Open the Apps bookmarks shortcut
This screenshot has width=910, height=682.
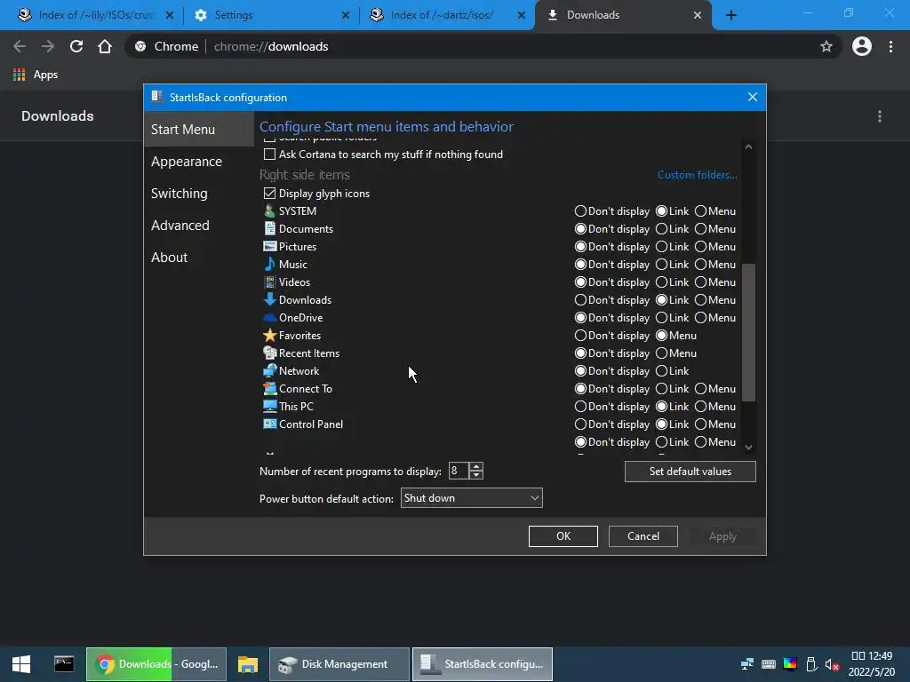tap(36, 75)
